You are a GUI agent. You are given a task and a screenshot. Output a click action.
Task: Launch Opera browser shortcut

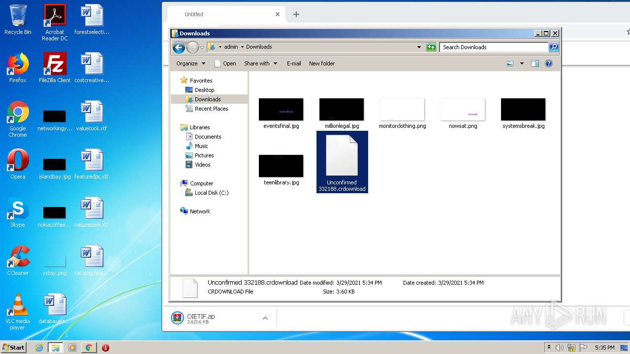click(x=18, y=164)
